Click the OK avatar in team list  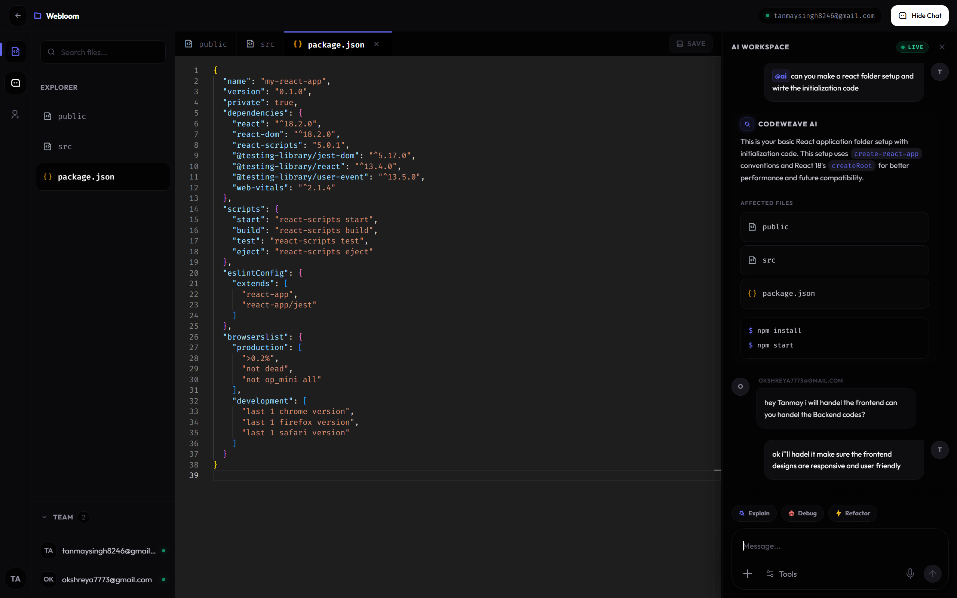49,579
